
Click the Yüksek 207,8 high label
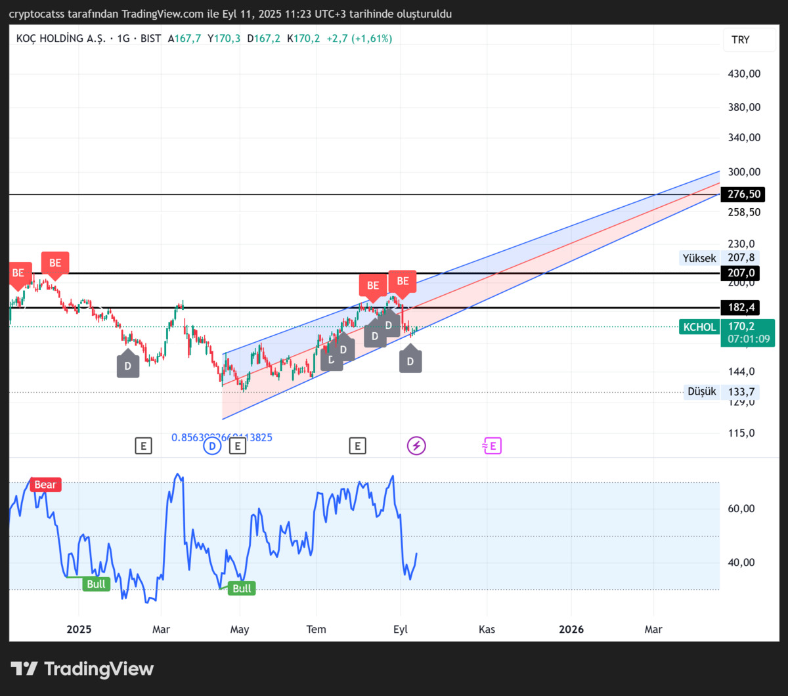click(x=720, y=258)
